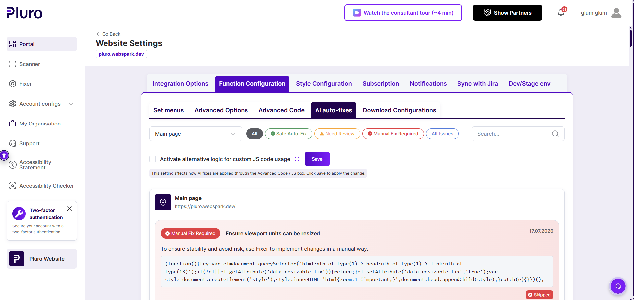Click the glum glum username
This screenshot has height=300, width=634.
tap(594, 13)
